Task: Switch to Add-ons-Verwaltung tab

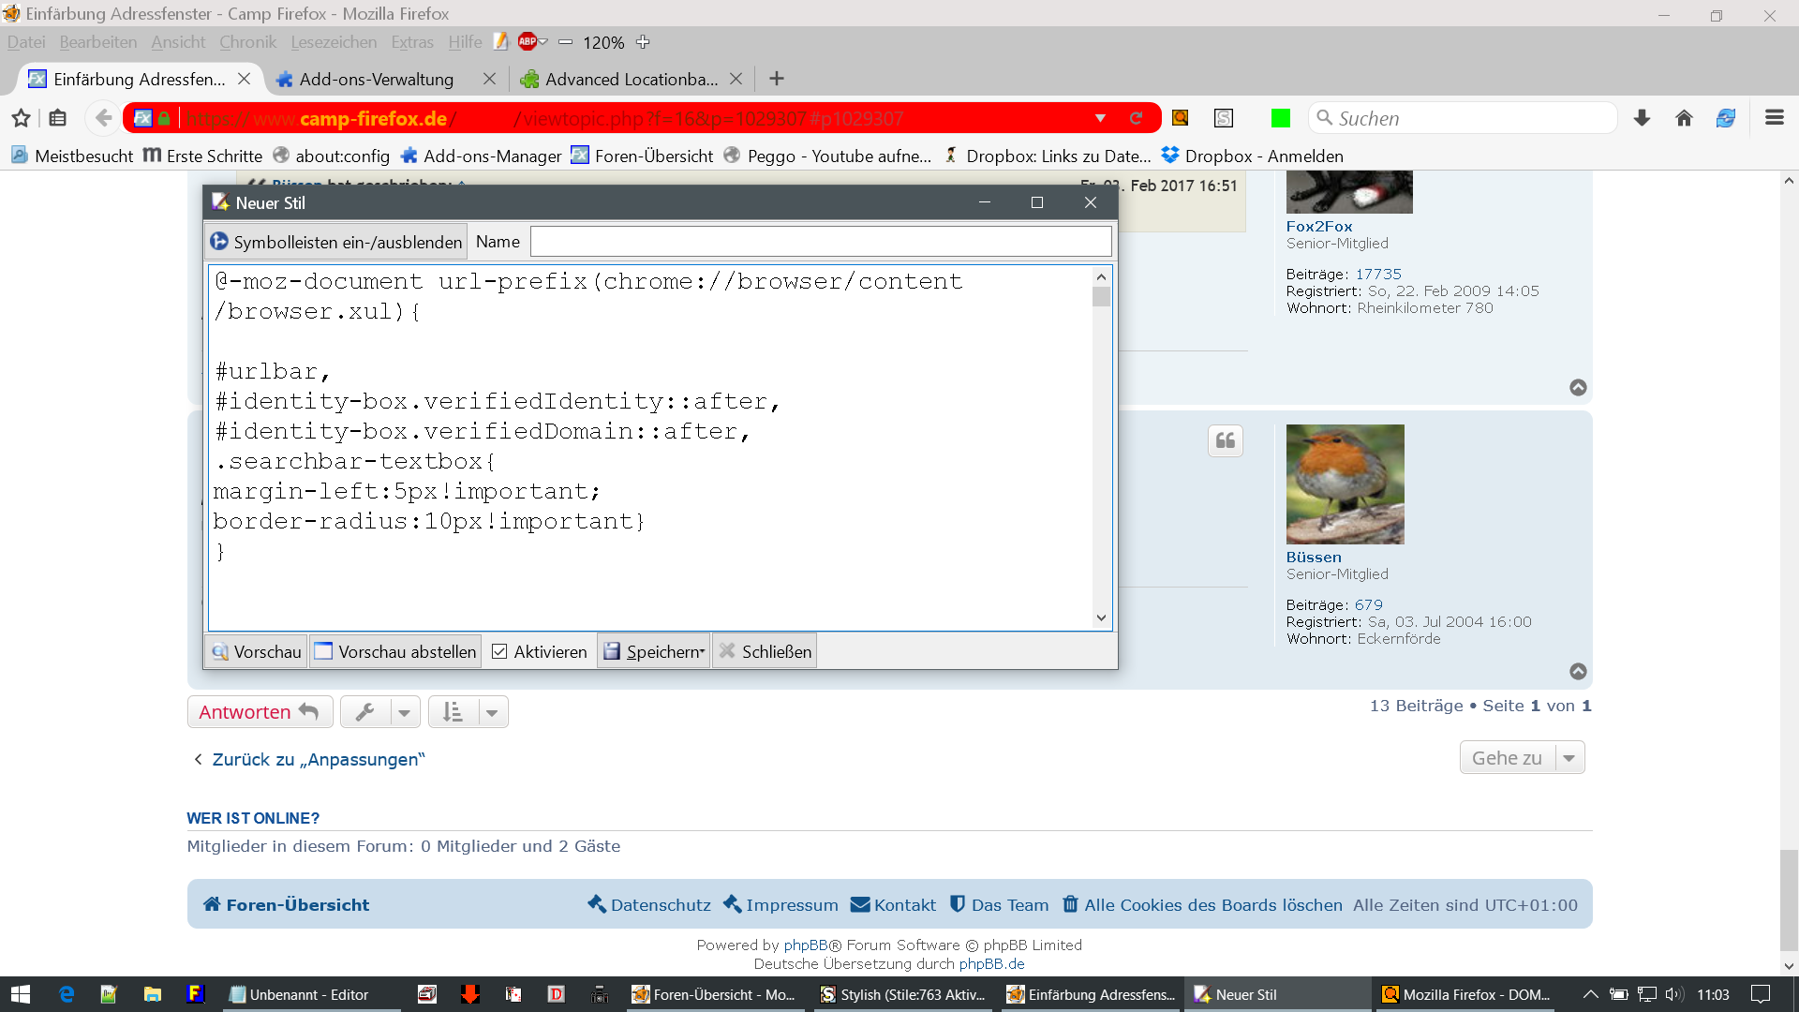Action: 377,80
